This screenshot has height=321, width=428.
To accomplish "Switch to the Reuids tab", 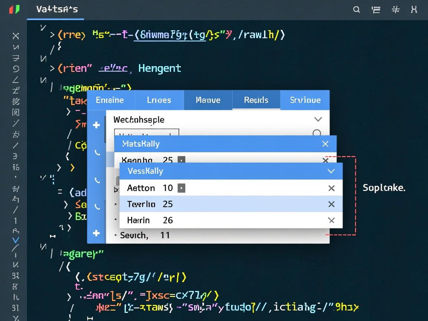I will (256, 100).
